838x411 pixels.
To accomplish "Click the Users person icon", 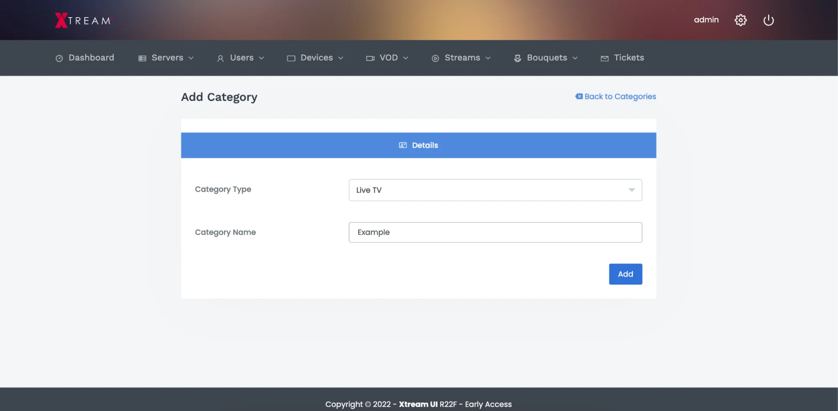I will tap(220, 58).
